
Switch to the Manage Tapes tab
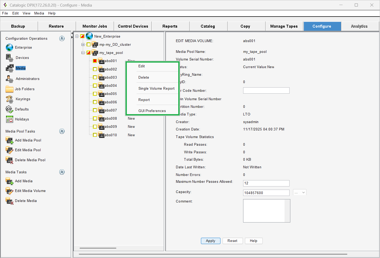[x=284, y=26]
